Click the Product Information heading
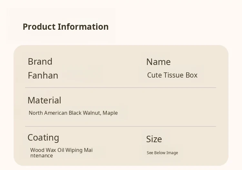This screenshot has height=170, width=242. (x=66, y=27)
